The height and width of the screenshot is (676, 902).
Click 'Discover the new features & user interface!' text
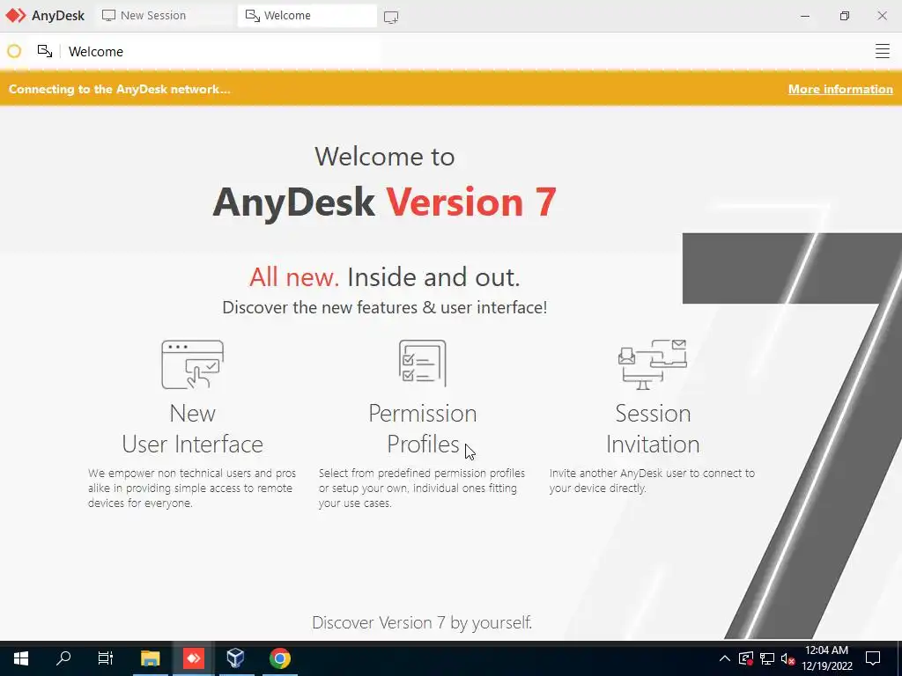pyautogui.click(x=384, y=307)
